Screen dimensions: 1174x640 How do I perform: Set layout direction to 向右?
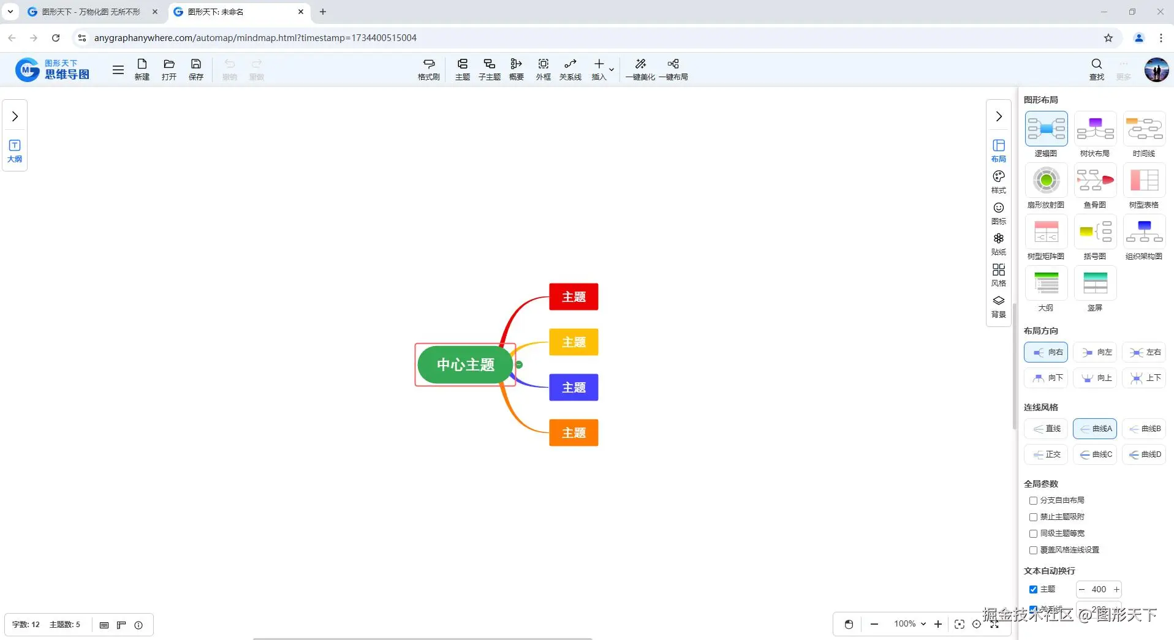(1046, 352)
